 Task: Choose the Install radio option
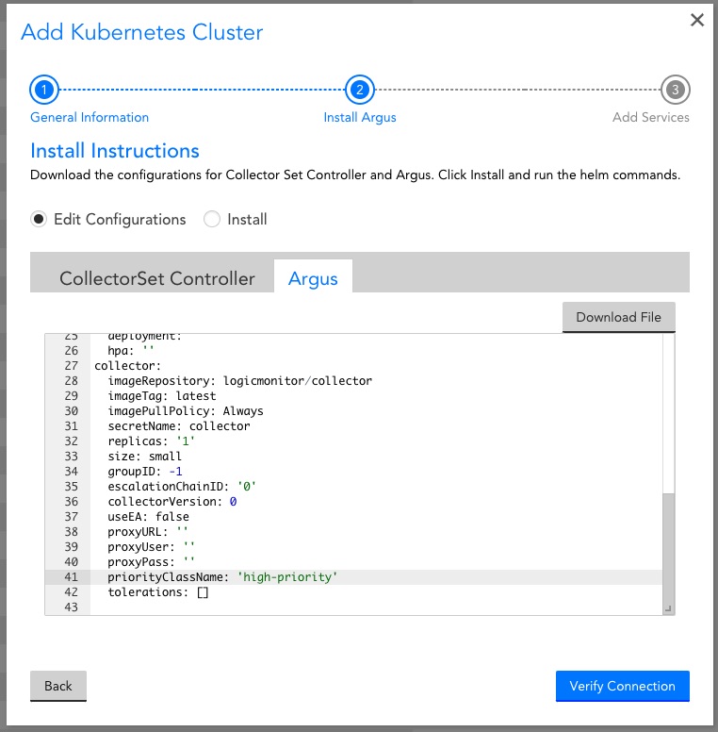(x=212, y=219)
